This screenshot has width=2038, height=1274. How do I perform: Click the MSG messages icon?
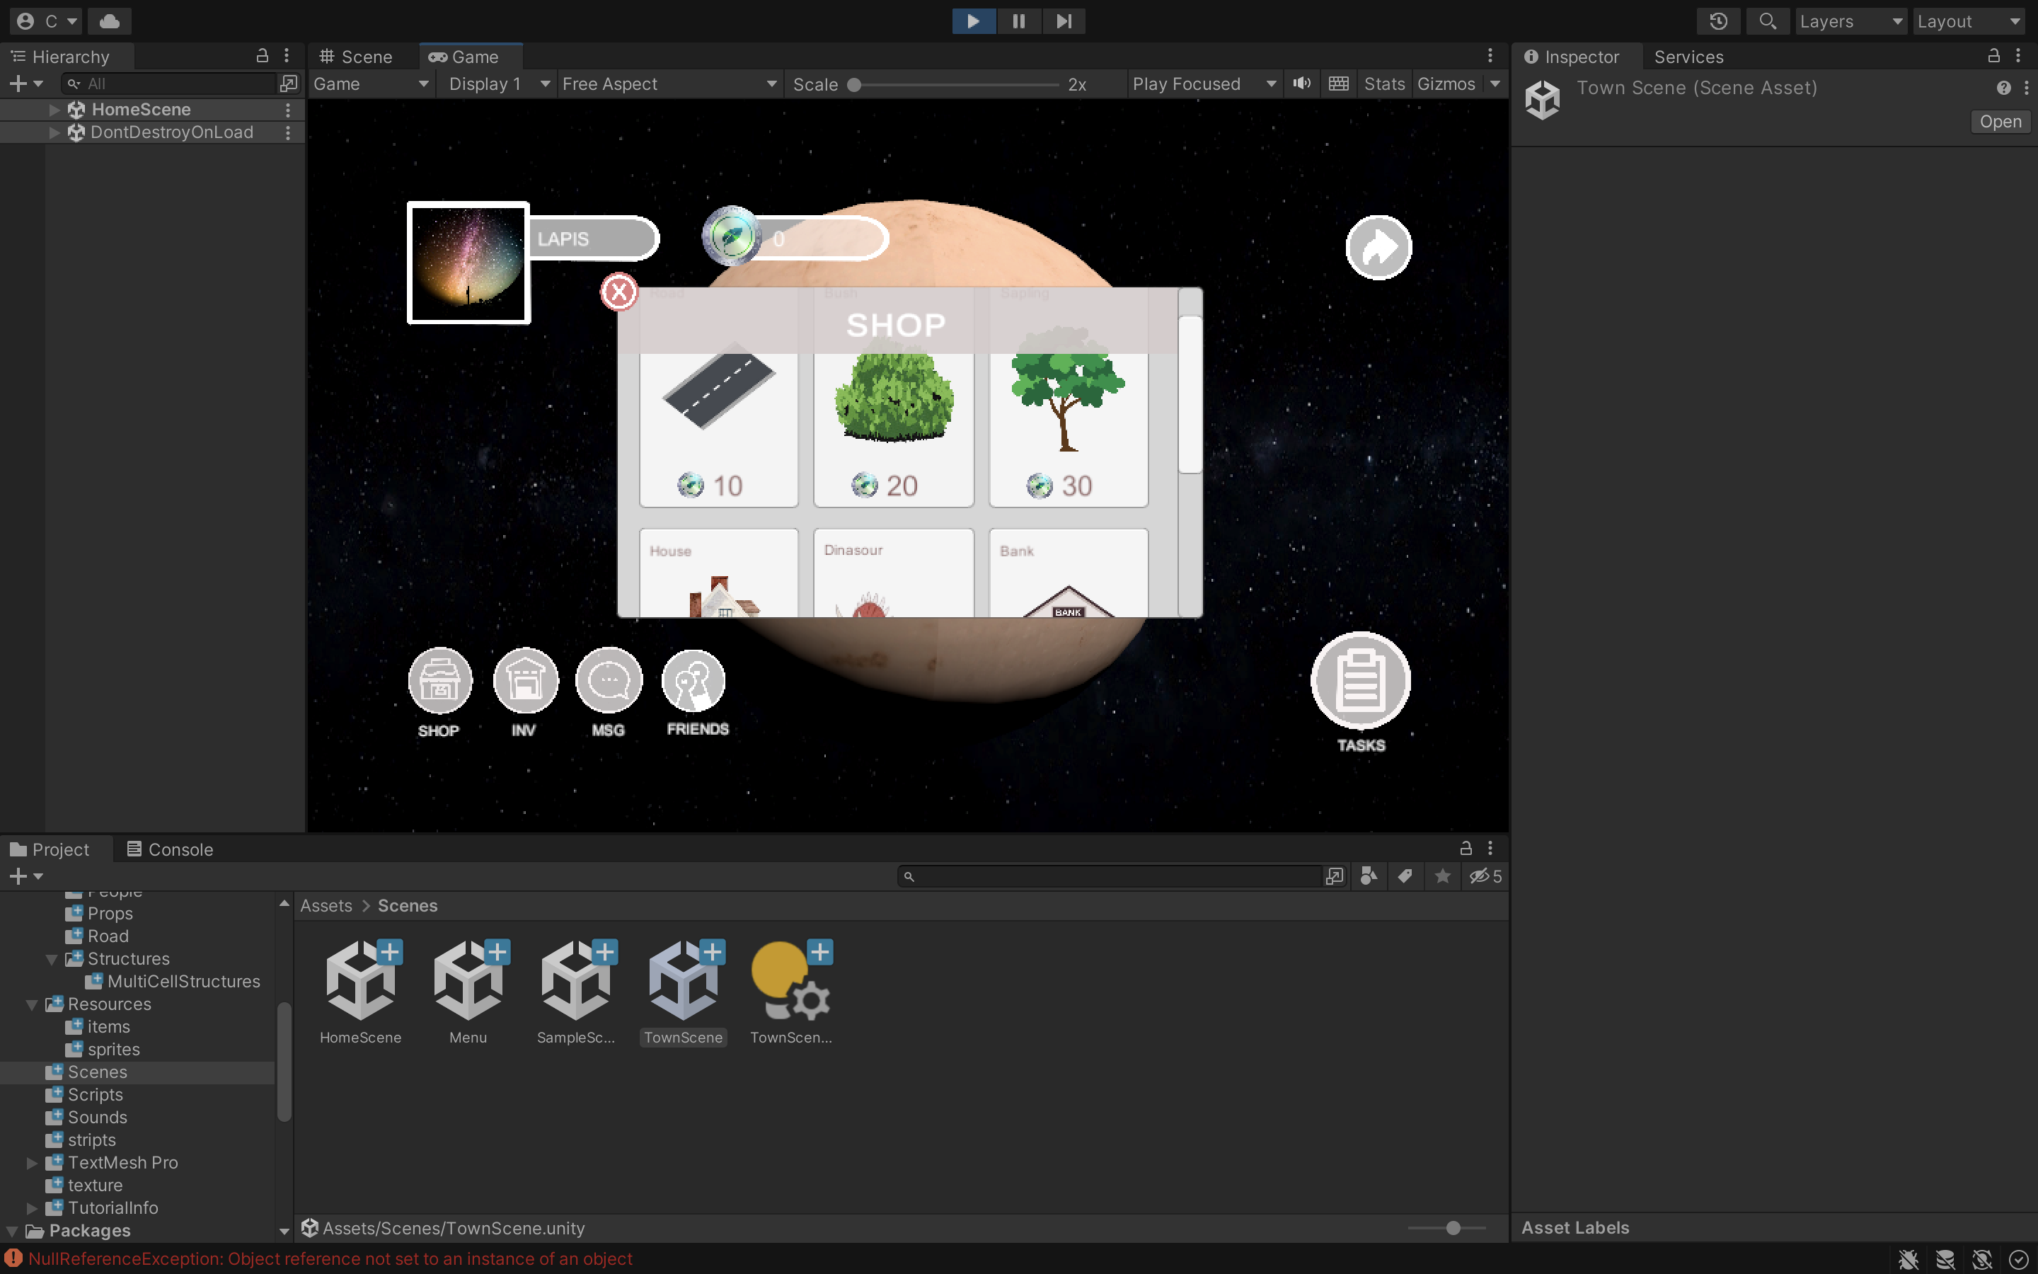(x=609, y=681)
